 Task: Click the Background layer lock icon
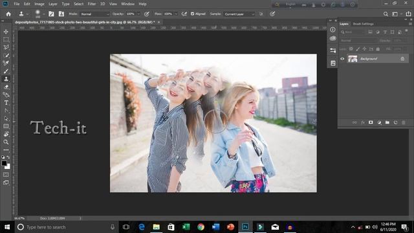tap(402, 59)
